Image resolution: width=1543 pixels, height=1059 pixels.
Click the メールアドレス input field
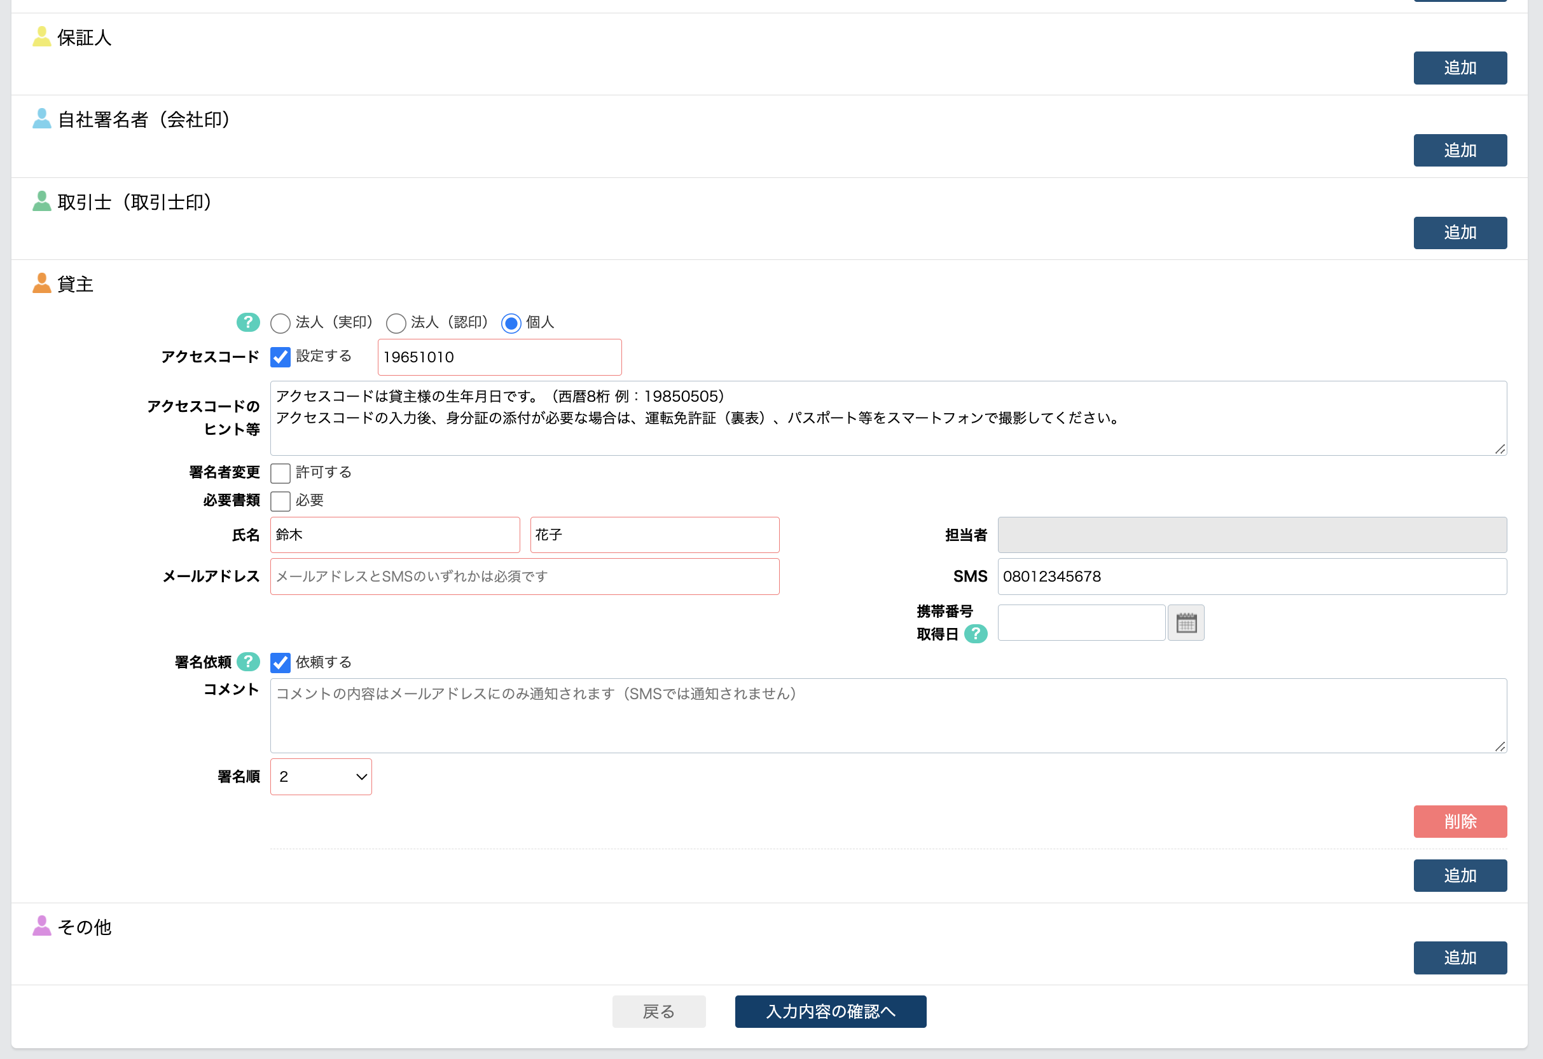(x=524, y=577)
